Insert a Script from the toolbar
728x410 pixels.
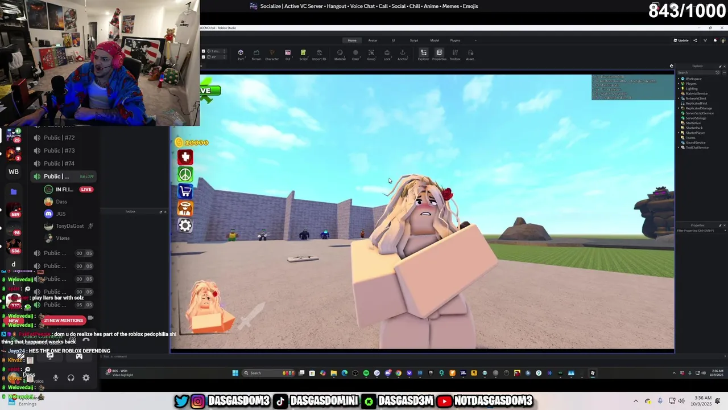point(303,54)
